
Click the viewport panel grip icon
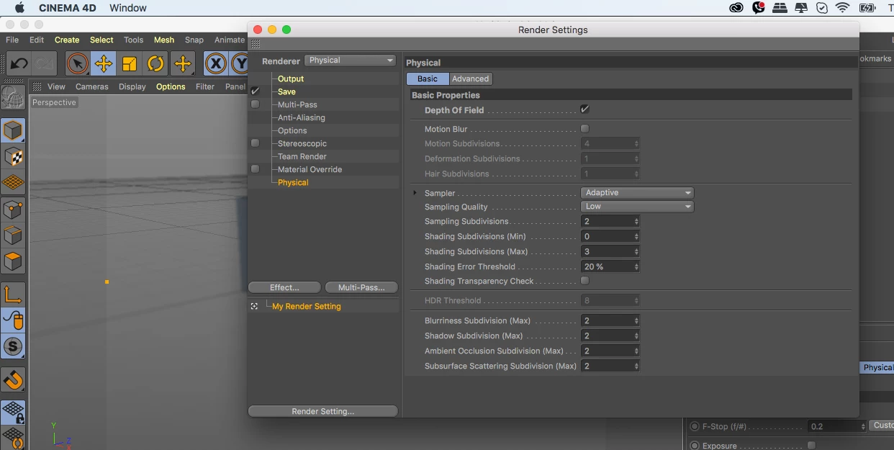pyautogui.click(x=37, y=86)
